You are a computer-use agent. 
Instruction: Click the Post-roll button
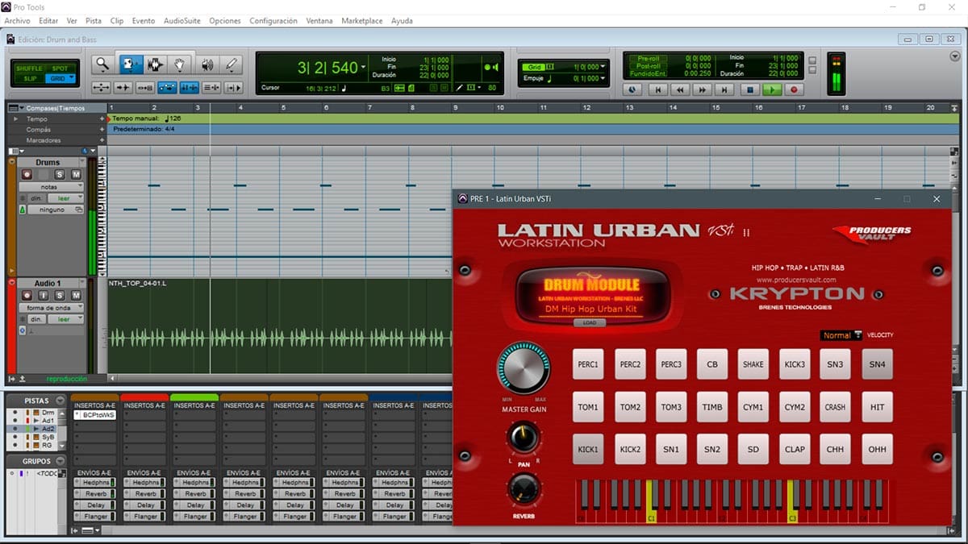click(648, 66)
